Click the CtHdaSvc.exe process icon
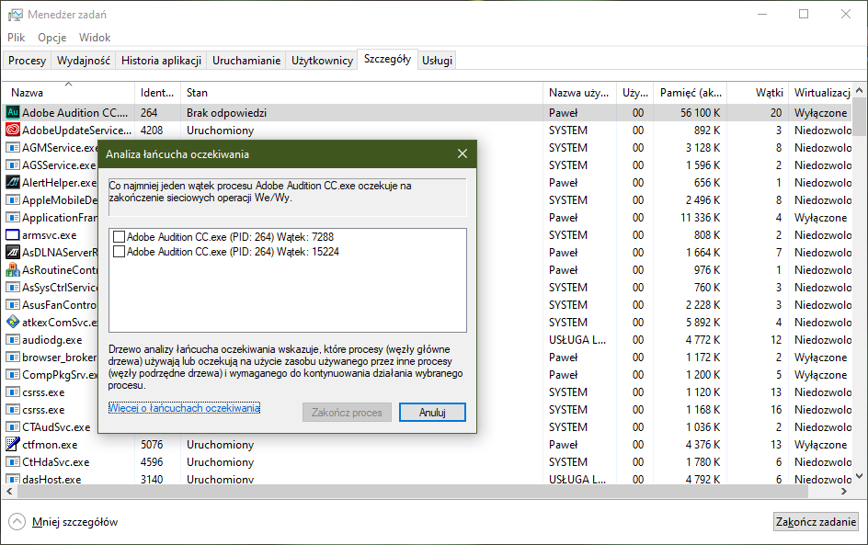 click(x=13, y=462)
